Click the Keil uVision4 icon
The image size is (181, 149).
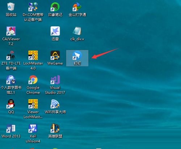[x=33, y=128]
